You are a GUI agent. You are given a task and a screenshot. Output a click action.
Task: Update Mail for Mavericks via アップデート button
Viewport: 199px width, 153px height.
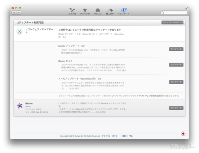pyautogui.click(x=176, y=82)
